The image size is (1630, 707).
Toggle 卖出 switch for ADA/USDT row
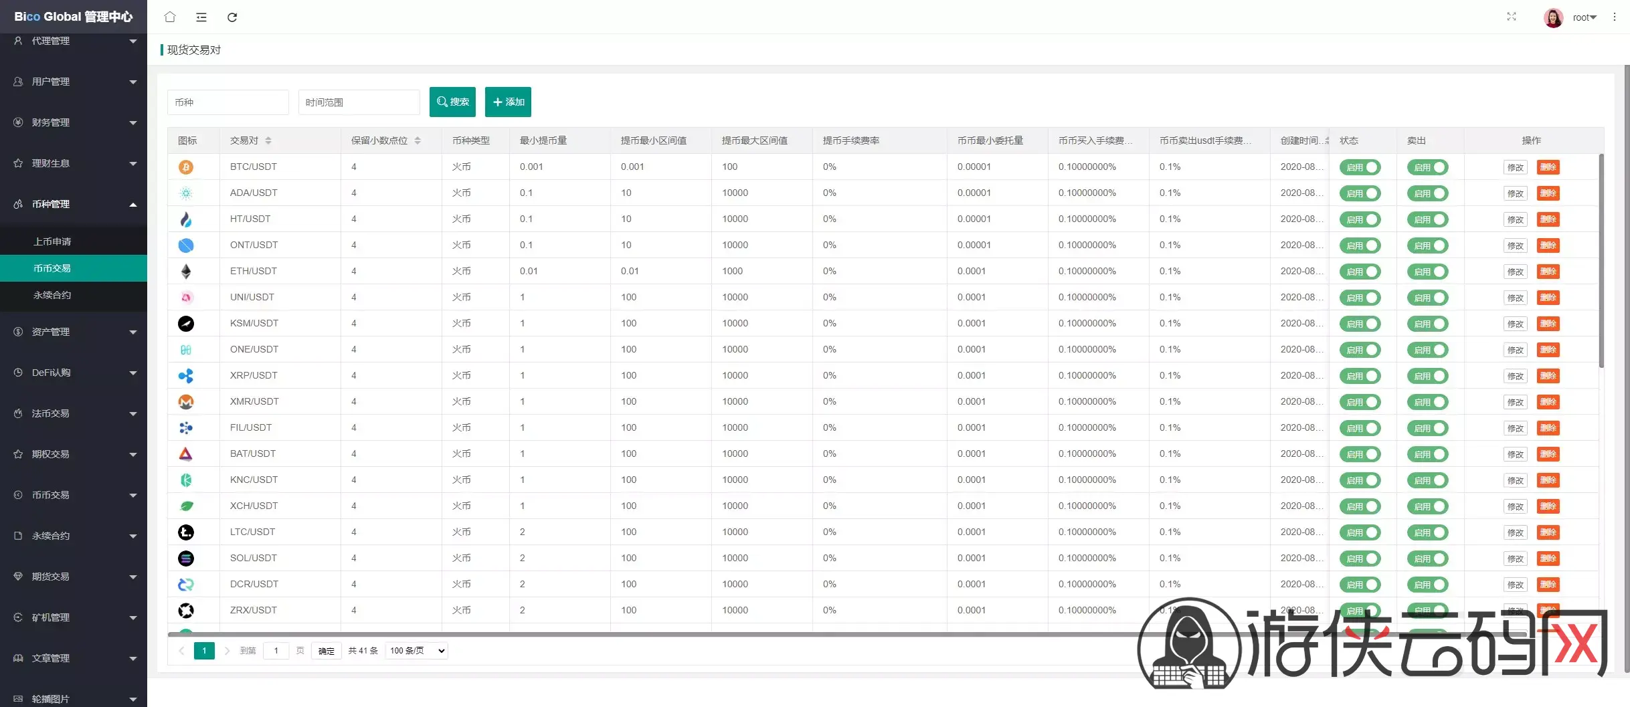click(x=1427, y=193)
